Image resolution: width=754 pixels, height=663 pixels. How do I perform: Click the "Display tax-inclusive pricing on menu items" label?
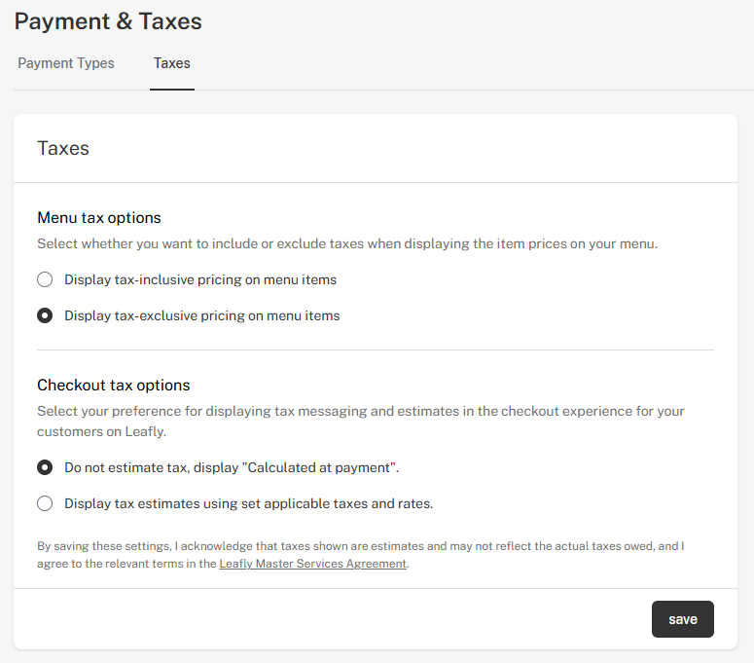pyautogui.click(x=200, y=280)
